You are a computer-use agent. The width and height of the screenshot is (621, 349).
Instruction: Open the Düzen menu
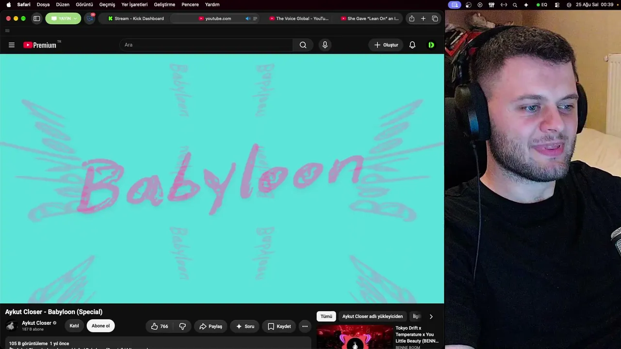click(63, 4)
